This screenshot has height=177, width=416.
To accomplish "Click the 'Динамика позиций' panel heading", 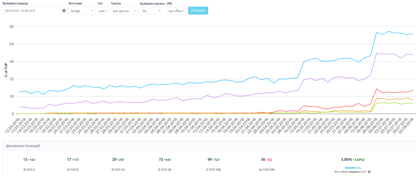I will coord(23,146).
